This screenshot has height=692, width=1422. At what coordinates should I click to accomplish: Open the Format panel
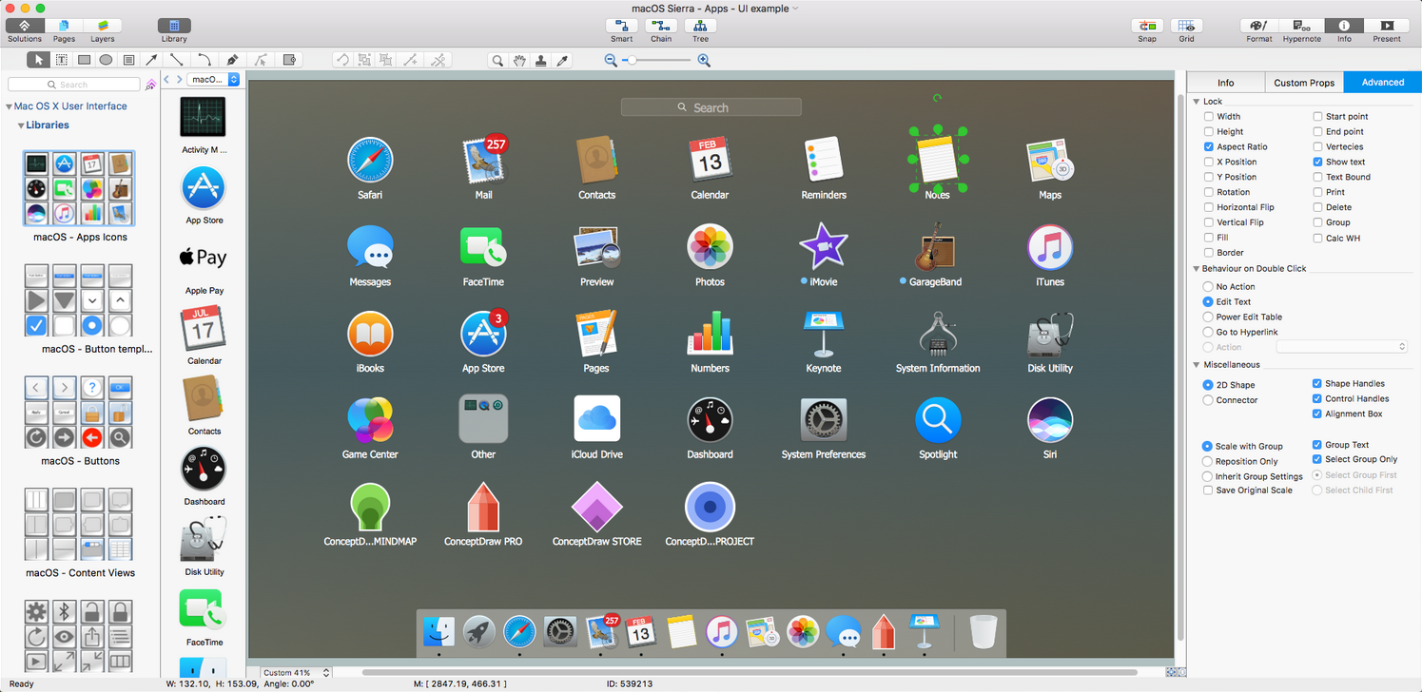click(x=1259, y=26)
